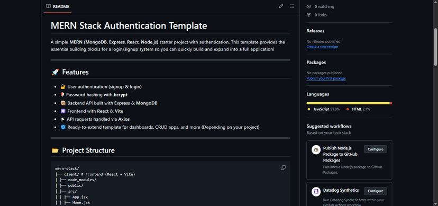Click the client/ Frontend line in code
This screenshot has width=438, height=206.
95,174
